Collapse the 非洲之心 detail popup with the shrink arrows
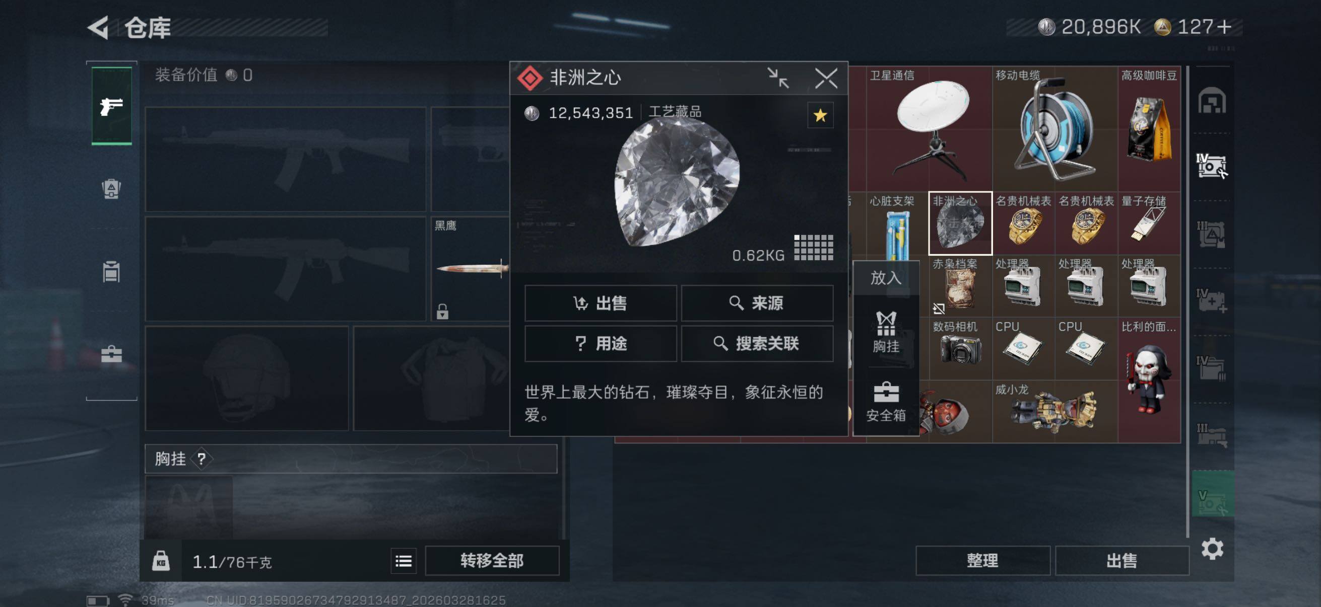Image resolution: width=1321 pixels, height=607 pixels. [778, 79]
